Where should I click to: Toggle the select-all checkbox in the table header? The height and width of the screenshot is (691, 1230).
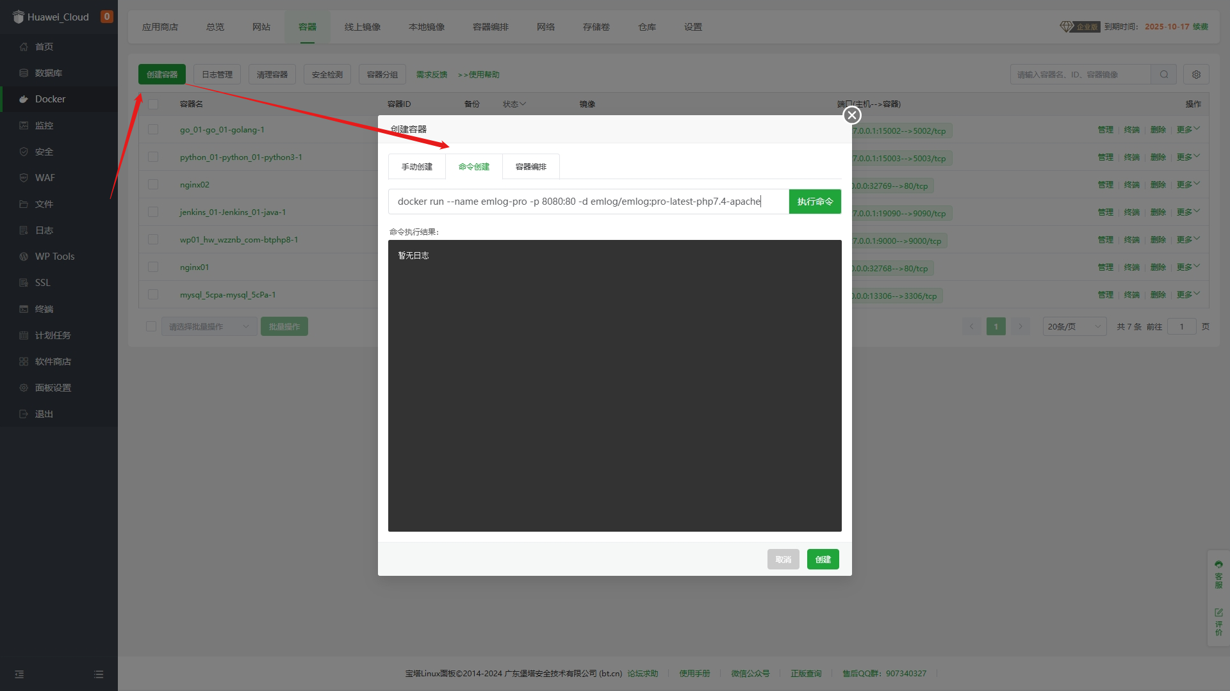coord(153,104)
